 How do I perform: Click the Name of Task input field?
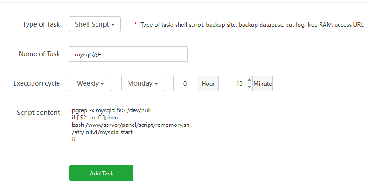[128, 54]
